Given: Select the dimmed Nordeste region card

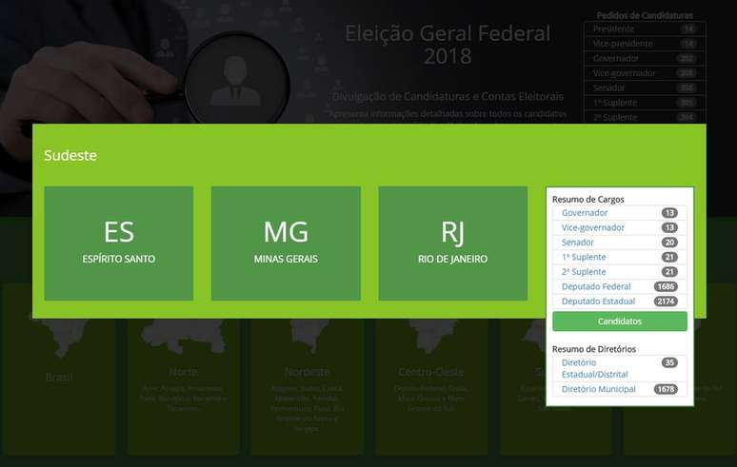Looking at the screenshot, I should pyautogui.click(x=307, y=368).
